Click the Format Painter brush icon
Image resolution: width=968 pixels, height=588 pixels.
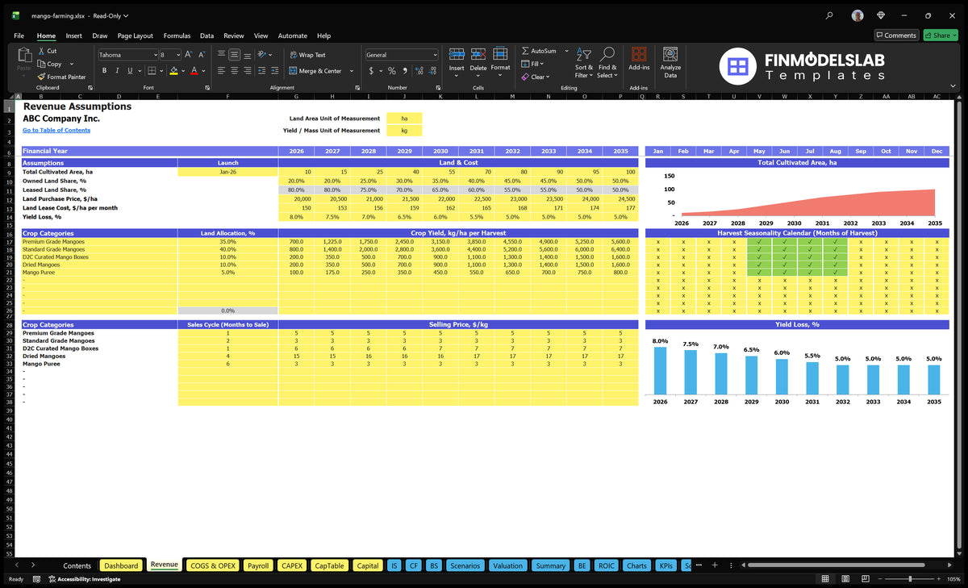[x=41, y=77]
